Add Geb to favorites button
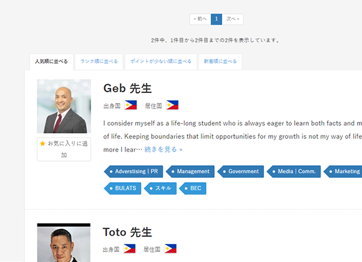The image size is (362, 262). pyautogui.click(x=64, y=149)
